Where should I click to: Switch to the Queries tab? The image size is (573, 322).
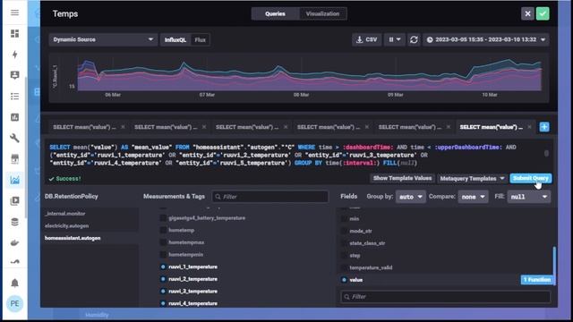point(275,14)
